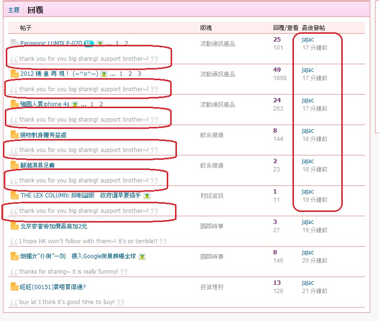Click the Panasonic LUMIX thread's gray page icon
The height and width of the screenshot is (321, 379).
(14, 43)
